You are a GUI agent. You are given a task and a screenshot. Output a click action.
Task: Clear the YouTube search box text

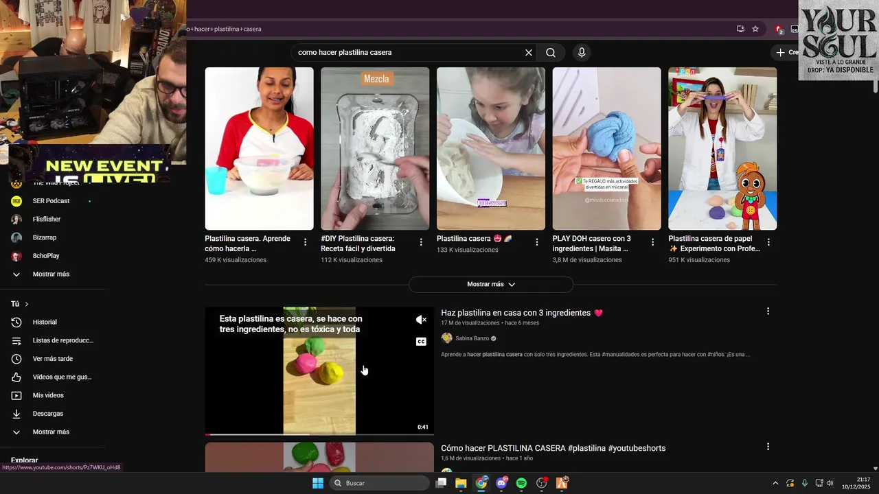[529, 53]
